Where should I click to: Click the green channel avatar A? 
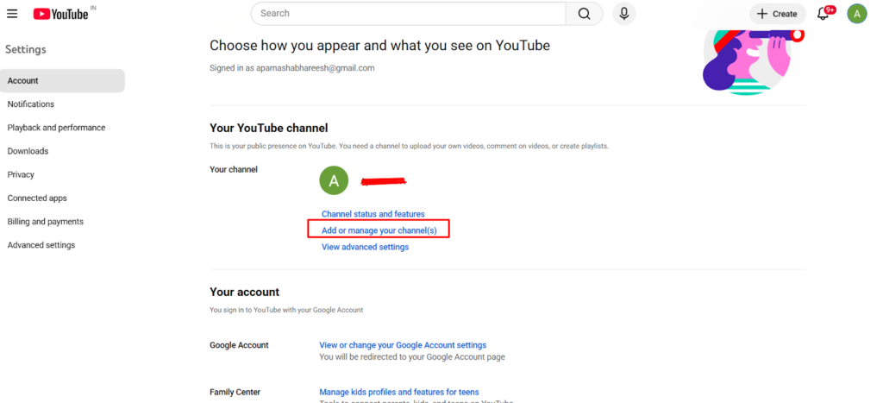tap(334, 181)
